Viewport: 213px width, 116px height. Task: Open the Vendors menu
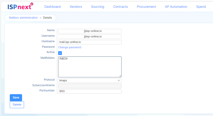tap(76, 7)
